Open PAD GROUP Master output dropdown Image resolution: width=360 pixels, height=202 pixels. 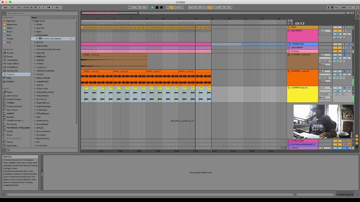[325, 31]
